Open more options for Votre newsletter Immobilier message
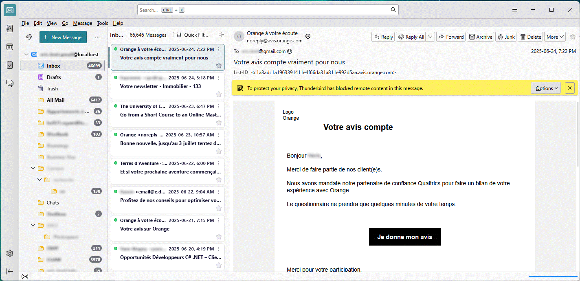Screen dimensions: 580x281 click(219, 78)
